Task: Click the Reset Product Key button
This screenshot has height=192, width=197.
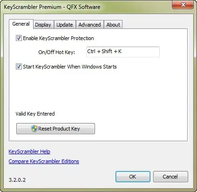Action: pyautogui.click(x=55, y=129)
